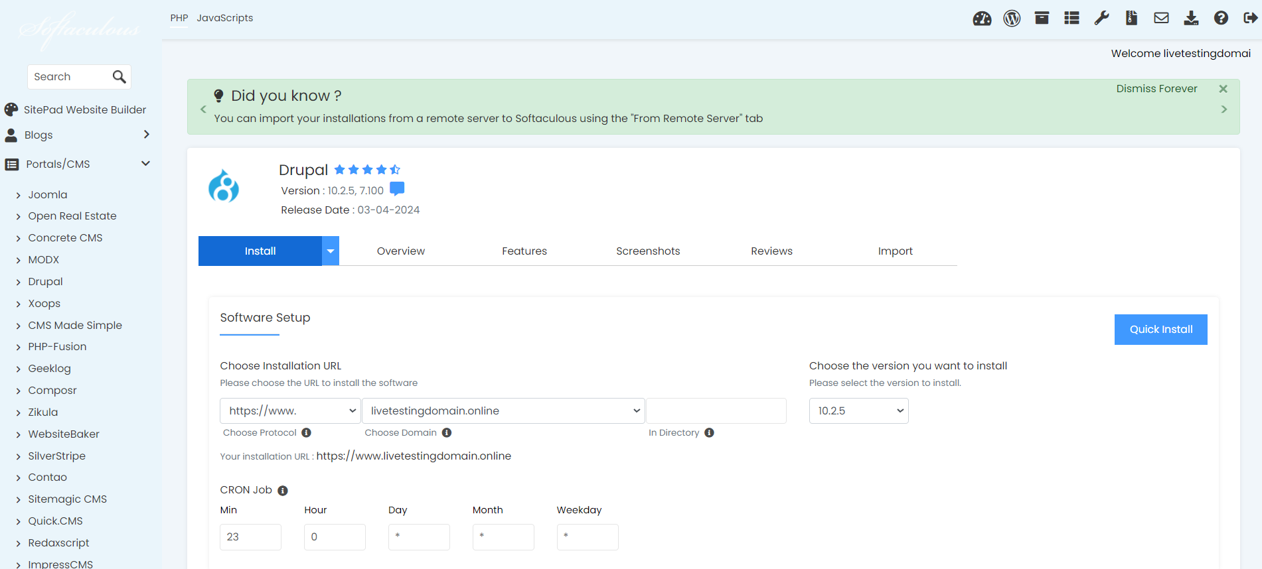Viewport: 1262px width, 569px height.
Task: Show next tip with right arrow
Action: (1224, 109)
